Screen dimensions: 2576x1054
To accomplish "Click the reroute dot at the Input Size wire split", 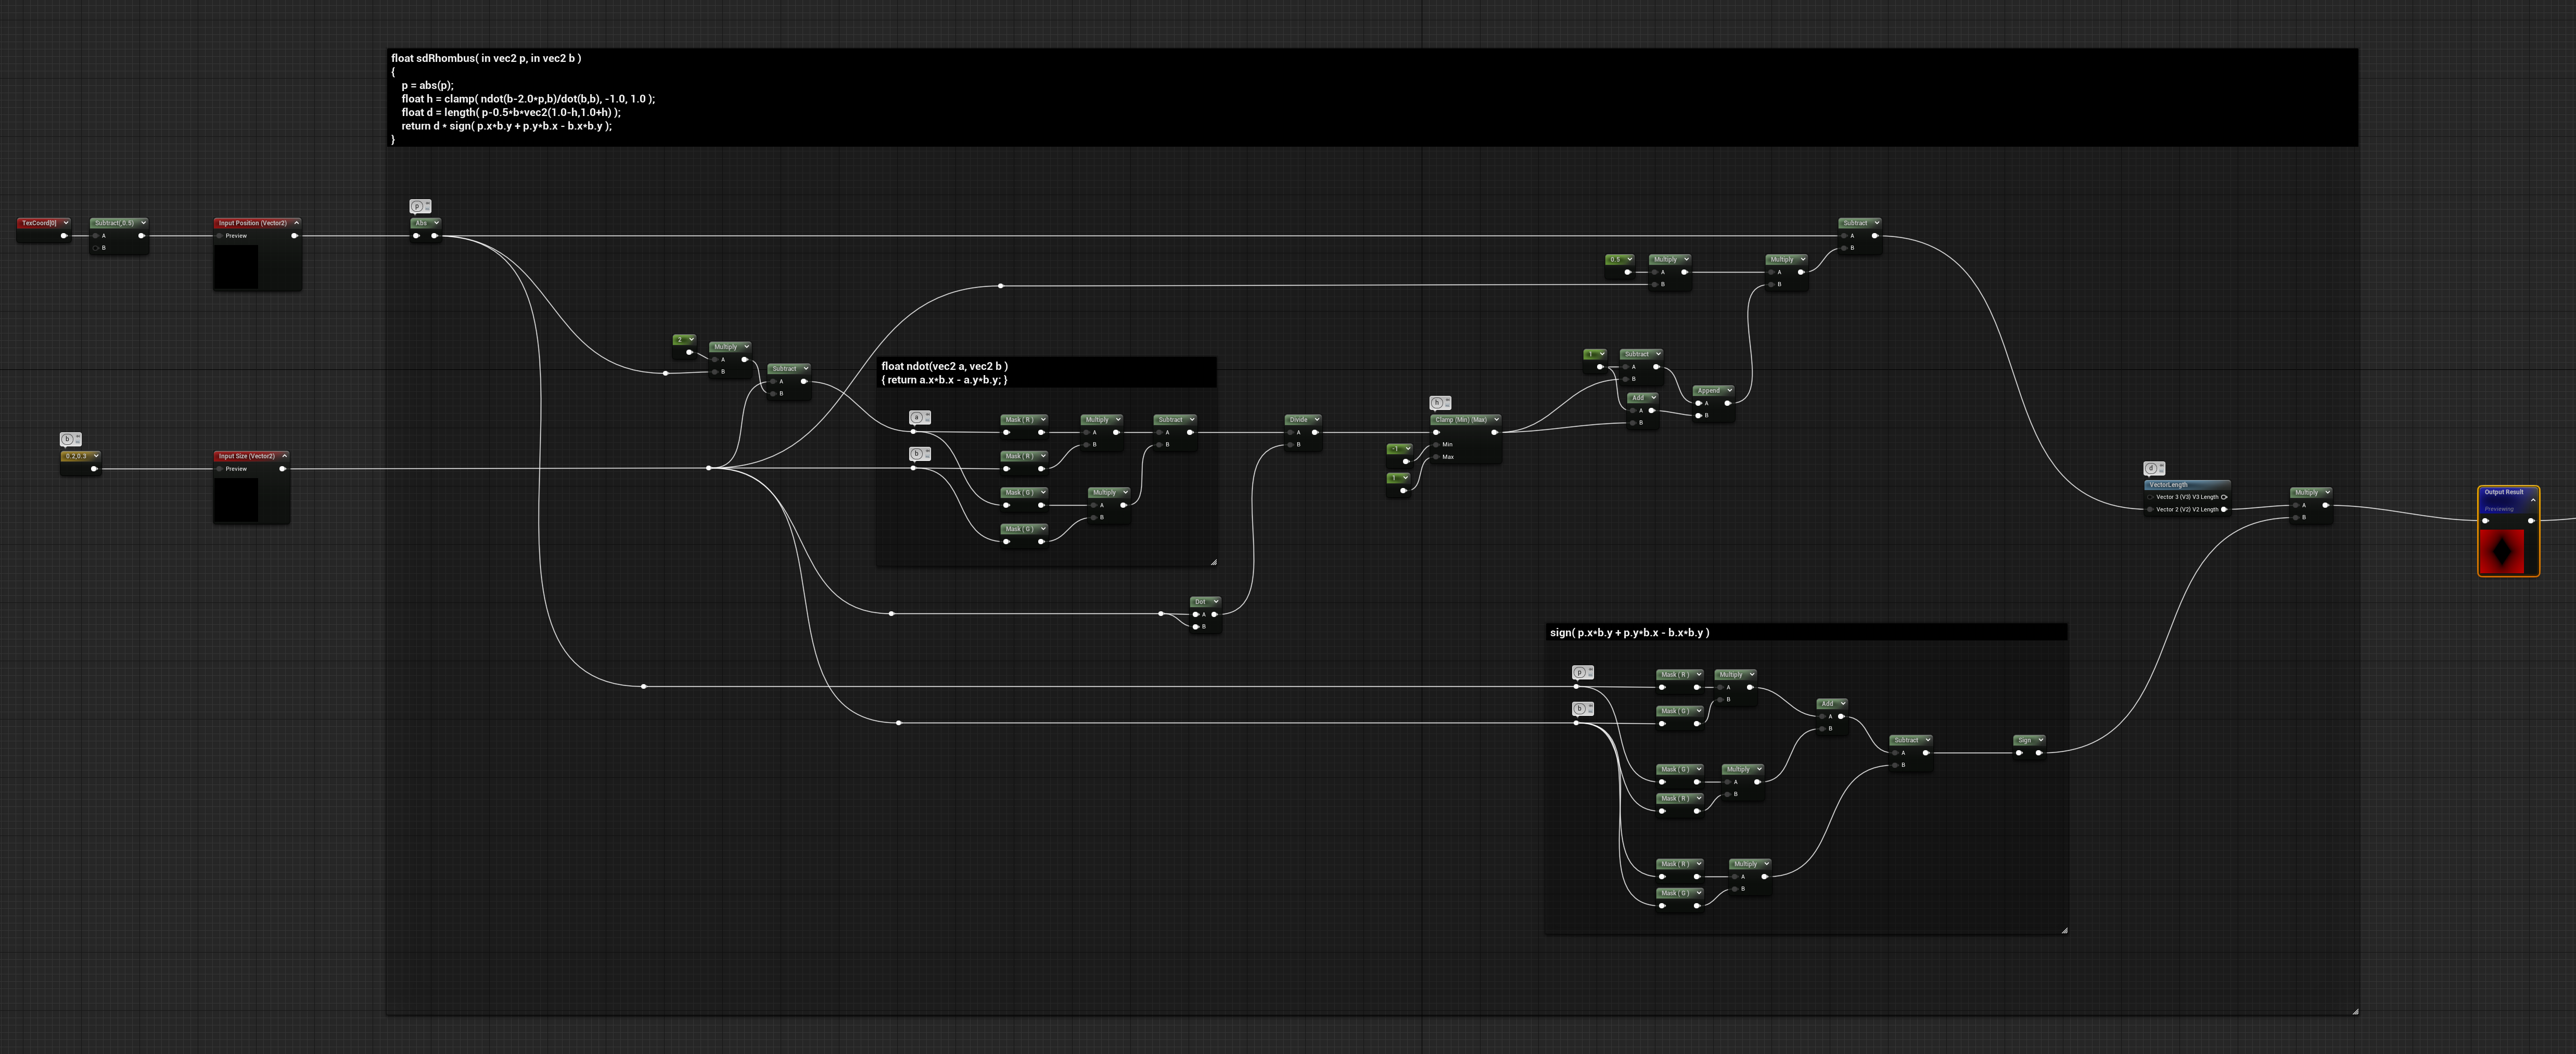I will 709,468.
